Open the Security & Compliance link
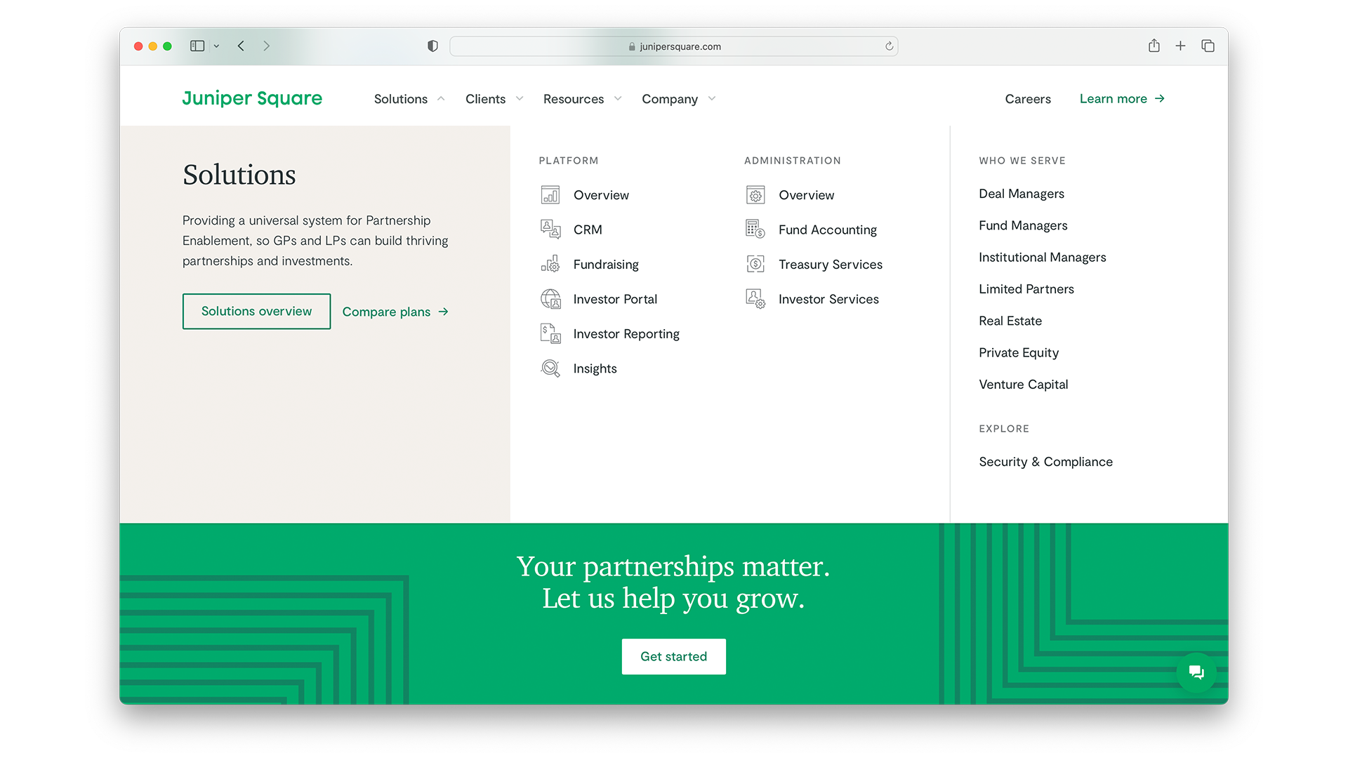The image size is (1348, 758). 1045,462
